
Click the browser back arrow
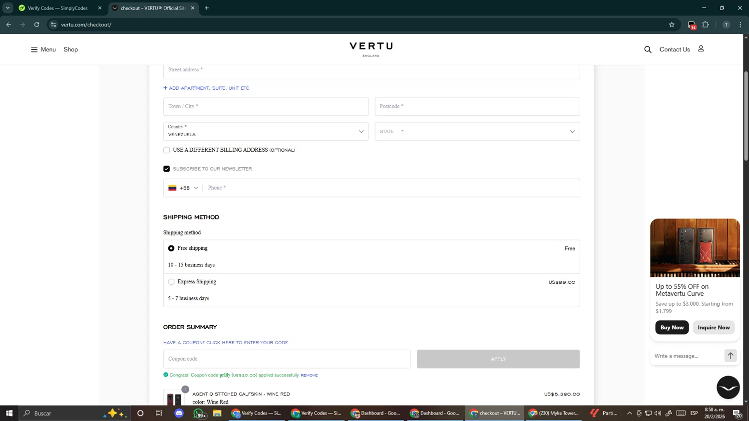8,24
